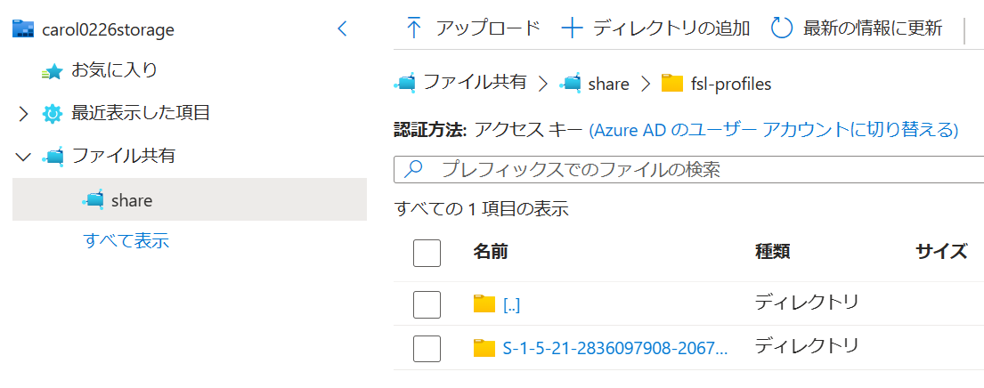Click the Azure AD account switch link
The image size is (984, 388).
tap(773, 130)
